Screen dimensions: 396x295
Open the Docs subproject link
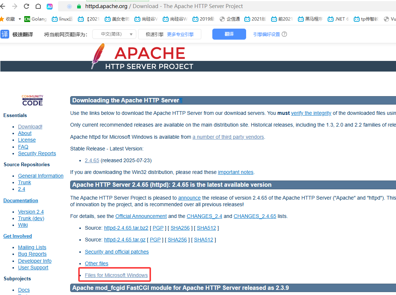coord(24,290)
